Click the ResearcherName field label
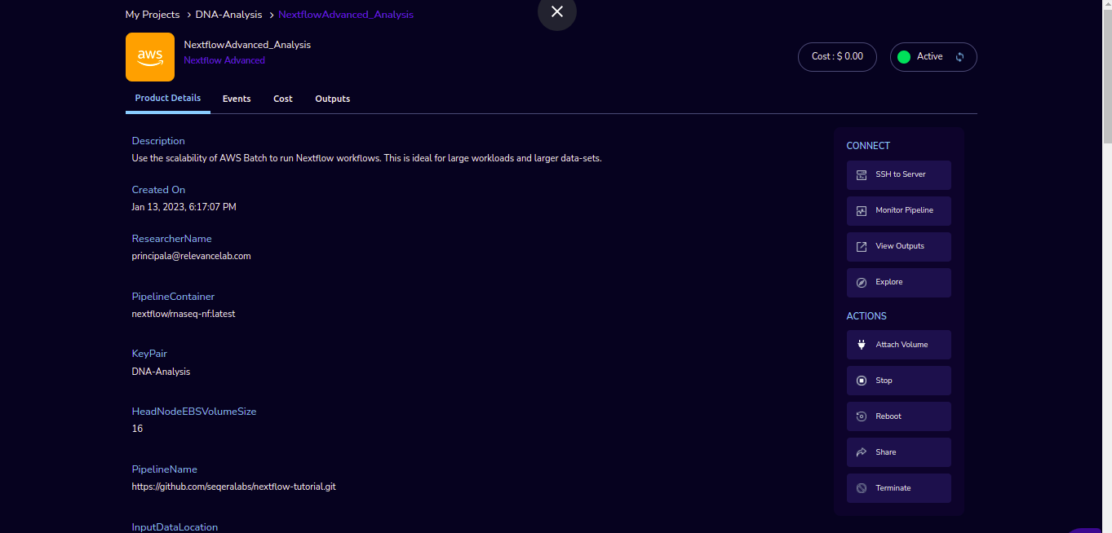Viewport: 1112px width, 533px height. (171, 239)
